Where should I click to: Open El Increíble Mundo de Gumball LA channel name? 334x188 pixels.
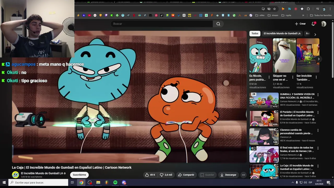tap(42, 173)
